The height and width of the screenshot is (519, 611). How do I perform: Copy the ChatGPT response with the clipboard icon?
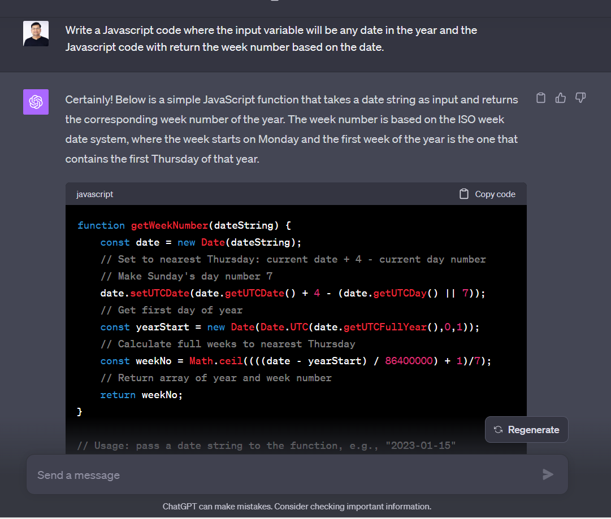point(541,98)
